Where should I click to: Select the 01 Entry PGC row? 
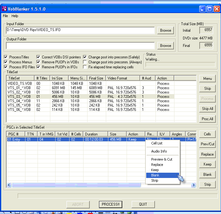[x=101, y=139]
